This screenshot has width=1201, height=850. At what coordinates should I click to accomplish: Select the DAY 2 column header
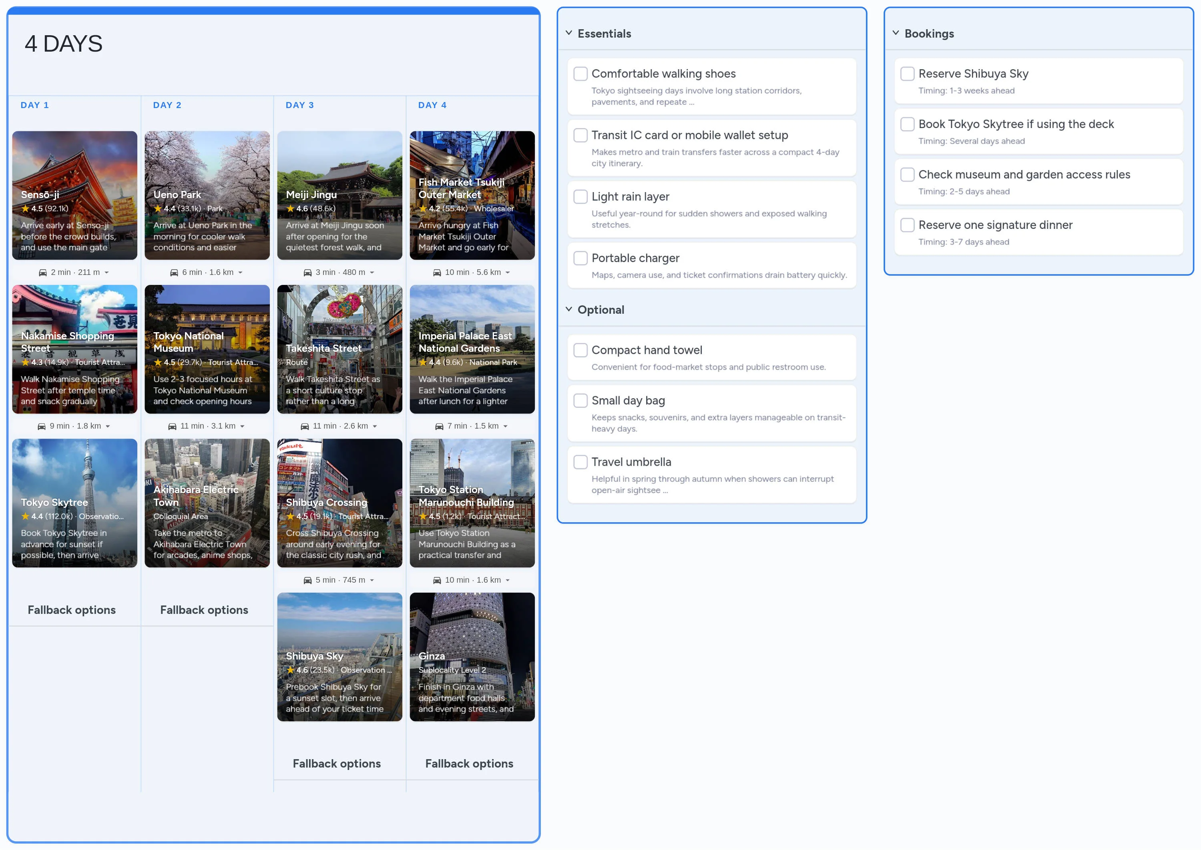coord(167,105)
